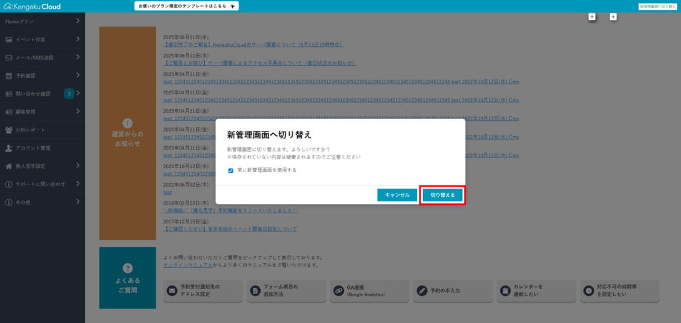Expand the 顧客管理 chevron arrow
The width and height of the screenshot is (681, 323).
tap(78, 112)
